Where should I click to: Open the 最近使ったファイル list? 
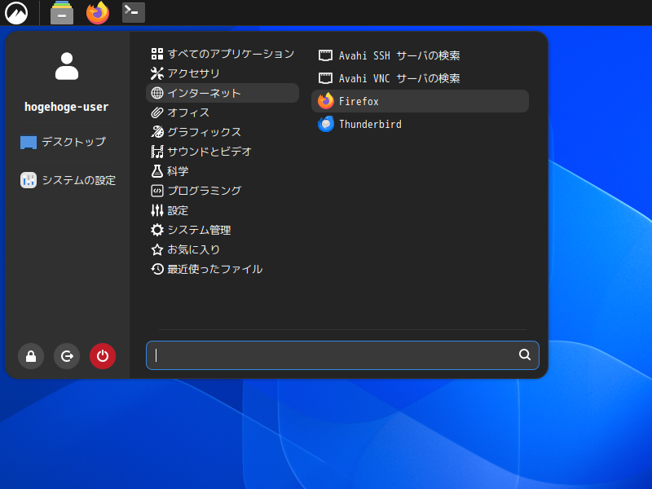click(222, 269)
